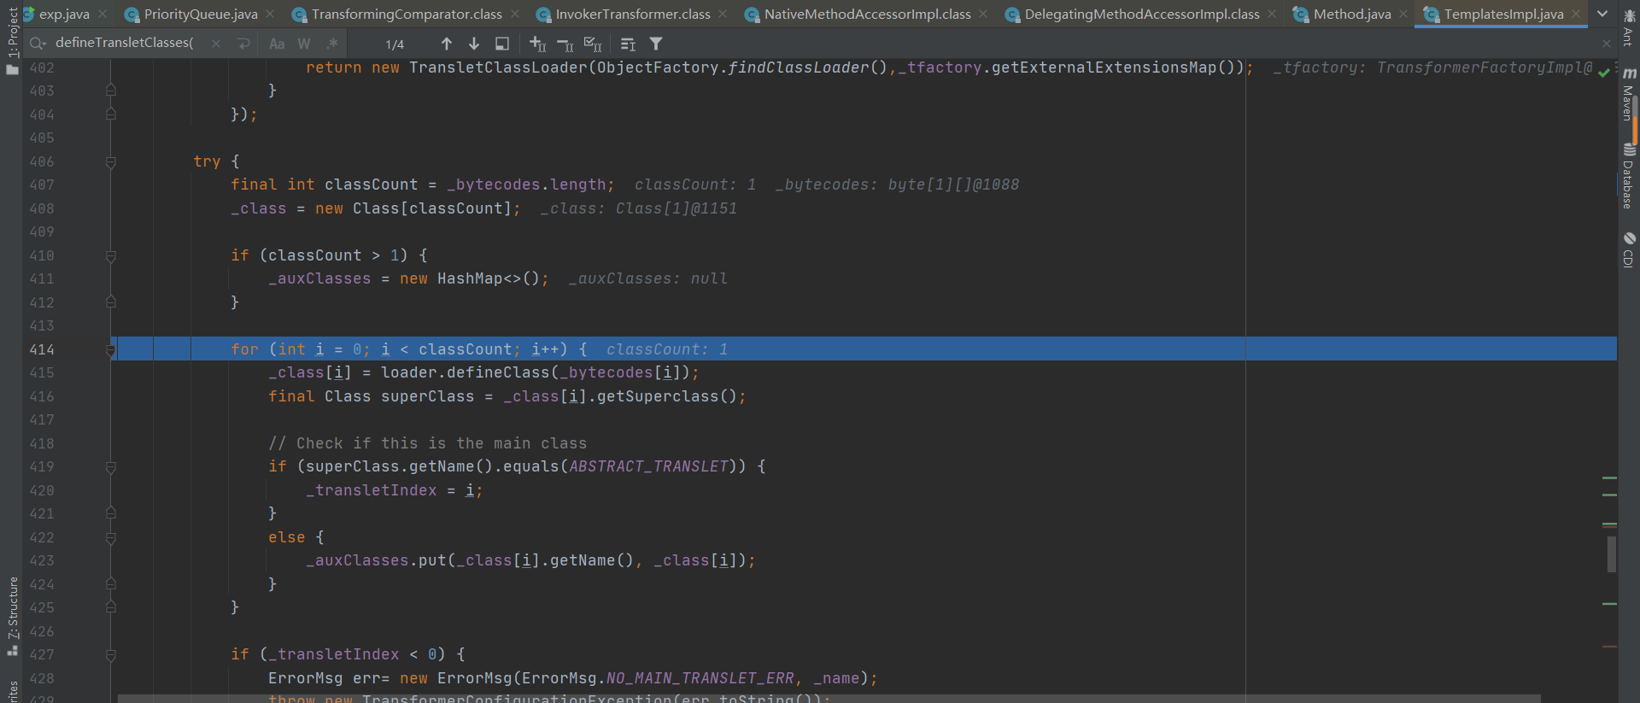Collapse the if block at line 419
1640x703 pixels.
click(110, 467)
